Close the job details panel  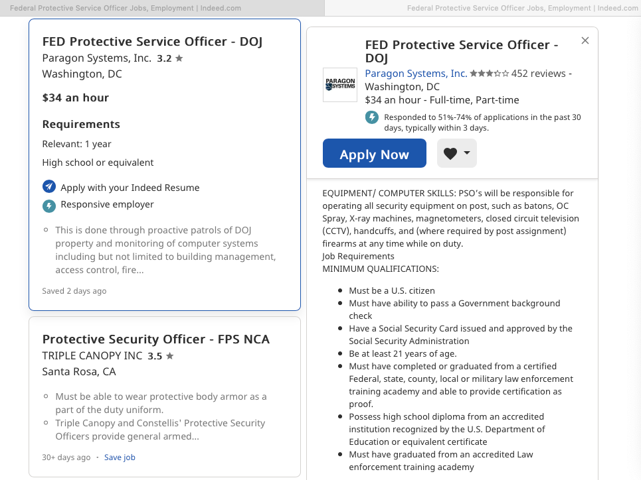pyautogui.click(x=585, y=40)
